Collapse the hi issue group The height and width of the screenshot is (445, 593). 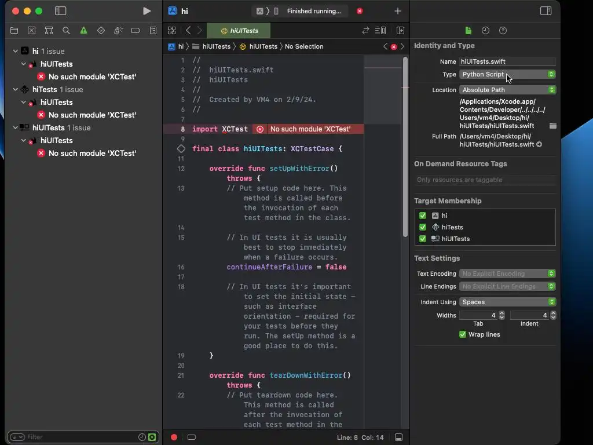(16, 51)
